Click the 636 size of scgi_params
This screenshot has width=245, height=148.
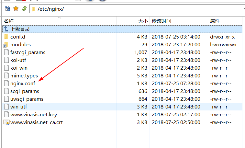click(143, 91)
